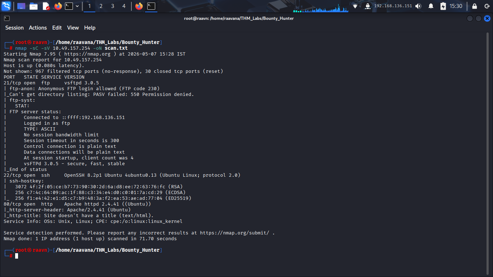Click the show desktop panel icon

(21, 6)
